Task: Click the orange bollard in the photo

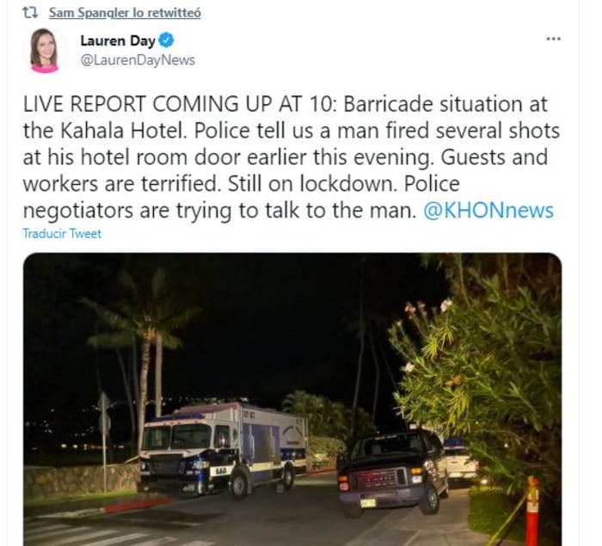Action: click(532, 511)
